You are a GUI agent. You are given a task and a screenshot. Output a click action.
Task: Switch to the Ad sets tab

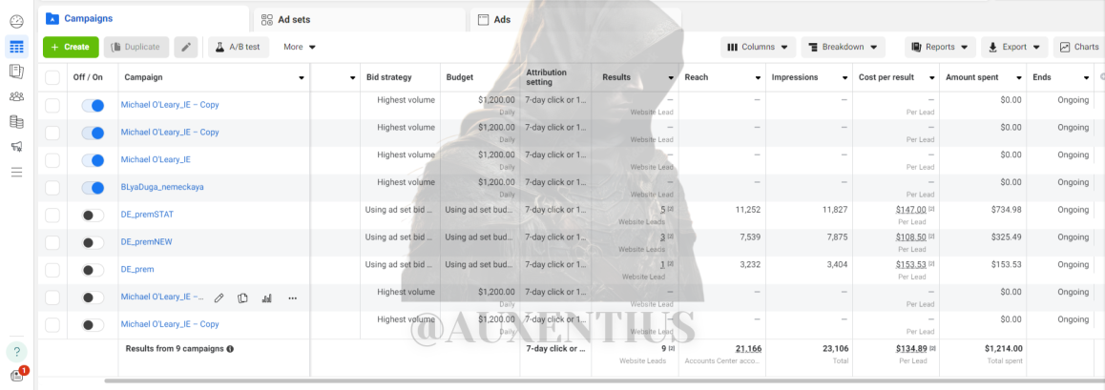[360, 20]
